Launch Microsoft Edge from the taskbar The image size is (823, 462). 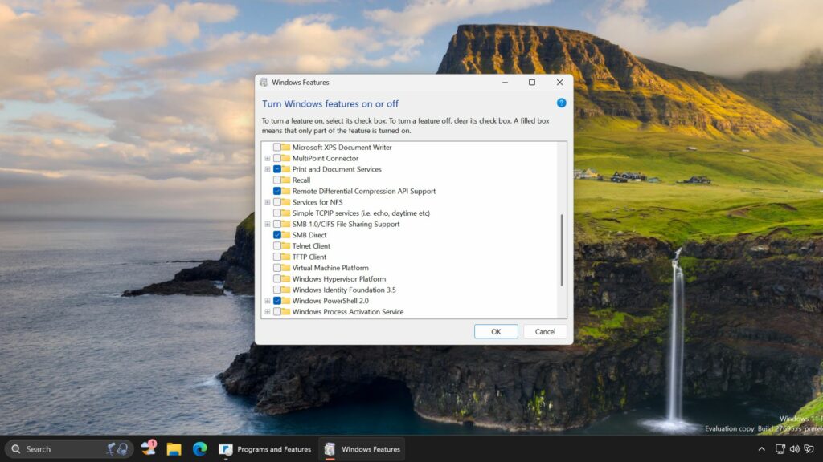[198, 449]
